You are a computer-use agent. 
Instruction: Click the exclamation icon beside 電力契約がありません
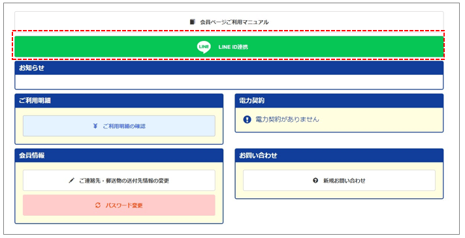(x=247, y=119)
